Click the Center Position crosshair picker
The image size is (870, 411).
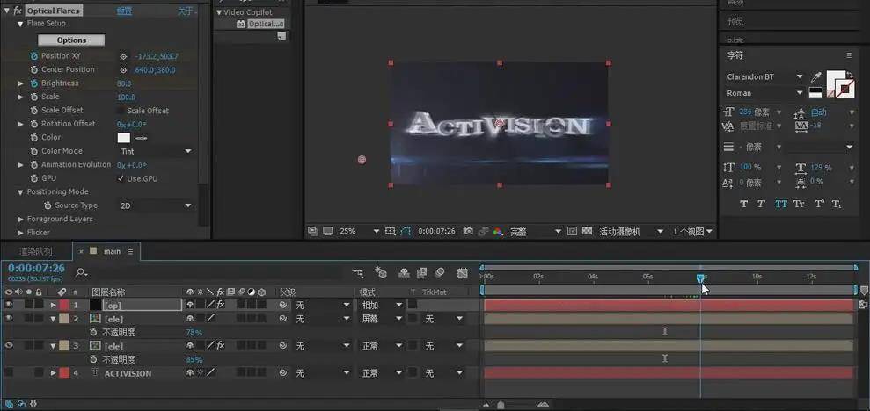coord(123,70)
